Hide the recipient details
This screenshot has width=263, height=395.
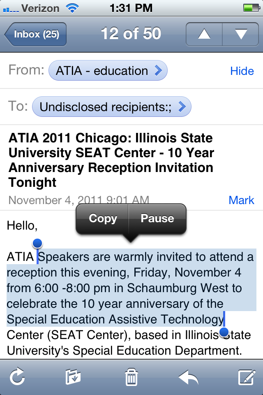[x=242, y=71]
